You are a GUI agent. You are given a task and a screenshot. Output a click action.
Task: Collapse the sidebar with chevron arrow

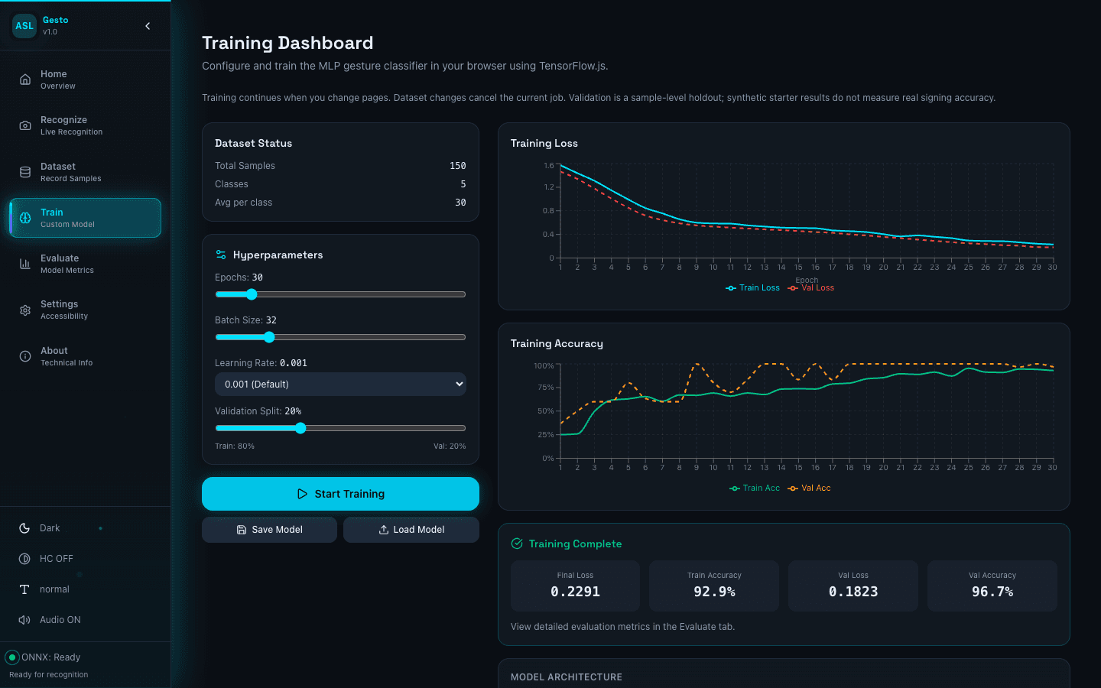148,26
